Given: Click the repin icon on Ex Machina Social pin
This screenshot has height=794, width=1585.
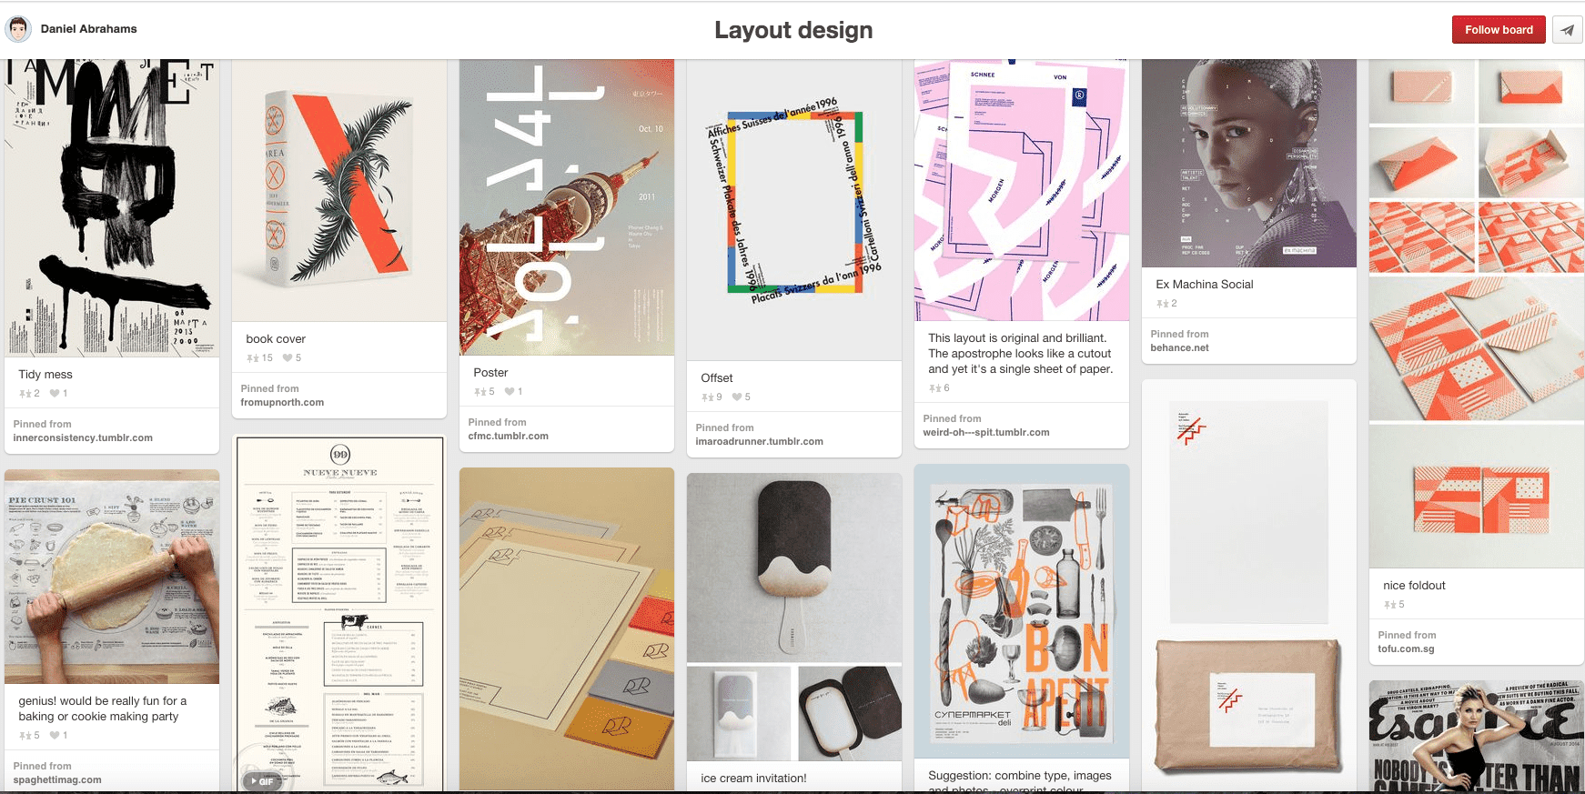Looking at the screenshot, I should 1163,304.
